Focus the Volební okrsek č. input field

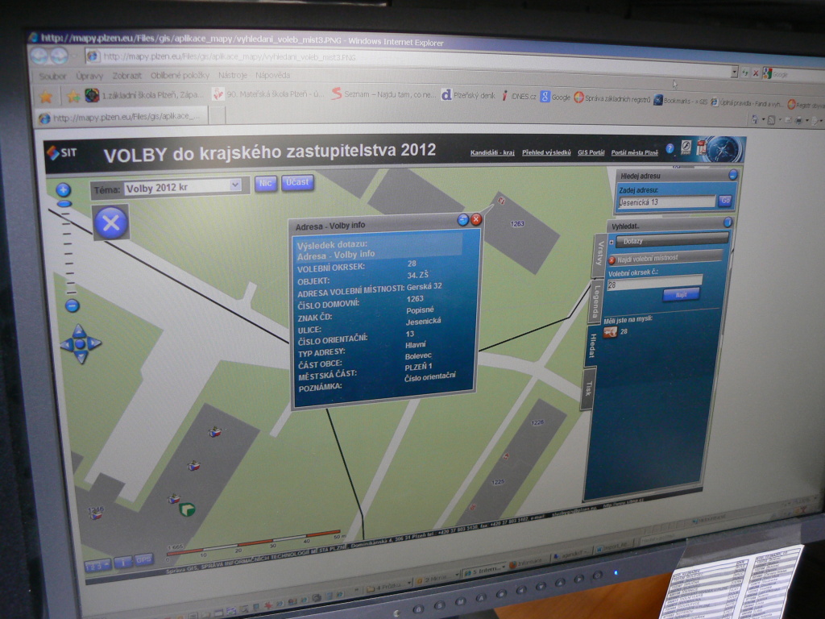[x=654, y=285]
